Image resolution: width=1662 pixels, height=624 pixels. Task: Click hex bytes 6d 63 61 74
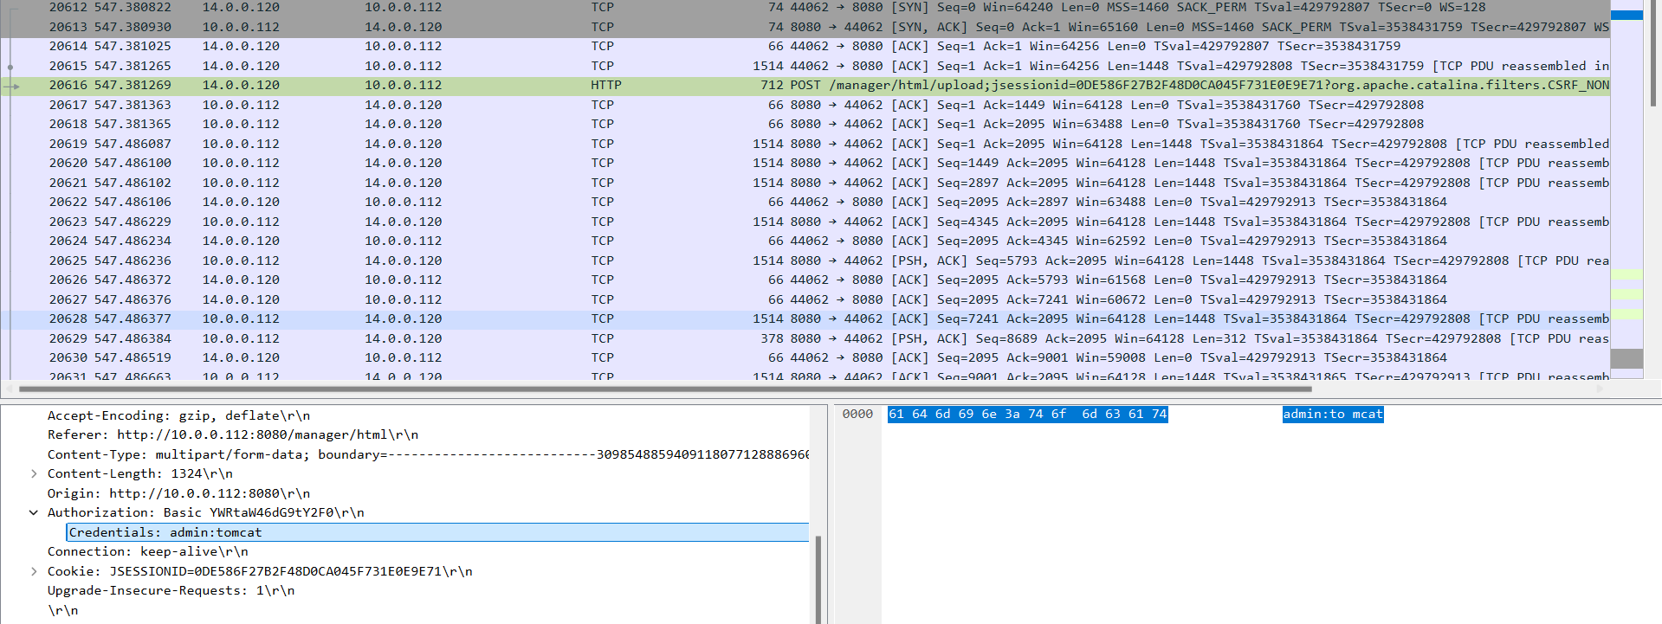point(1124,415)
